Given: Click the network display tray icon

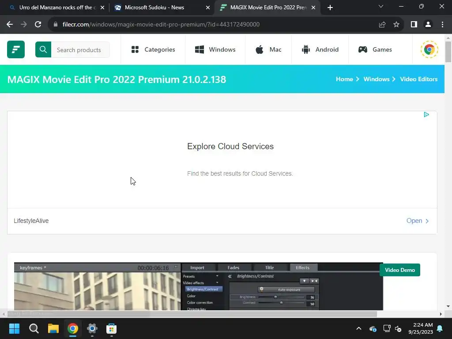Looking at the screenshot, I should [387, 328].
